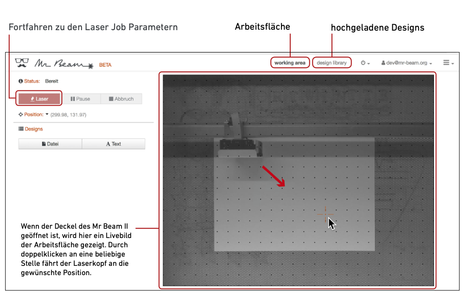Click the Mr Beam glasses logo
This screenshot has height=296, width=465.
pos(22,63)
